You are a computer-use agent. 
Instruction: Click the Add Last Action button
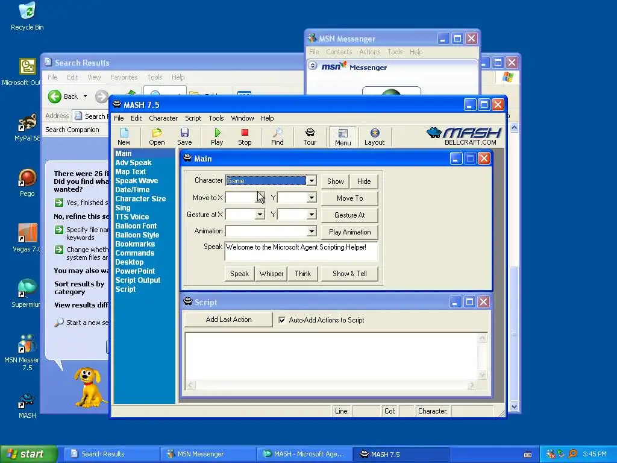(x=228, y=320)
